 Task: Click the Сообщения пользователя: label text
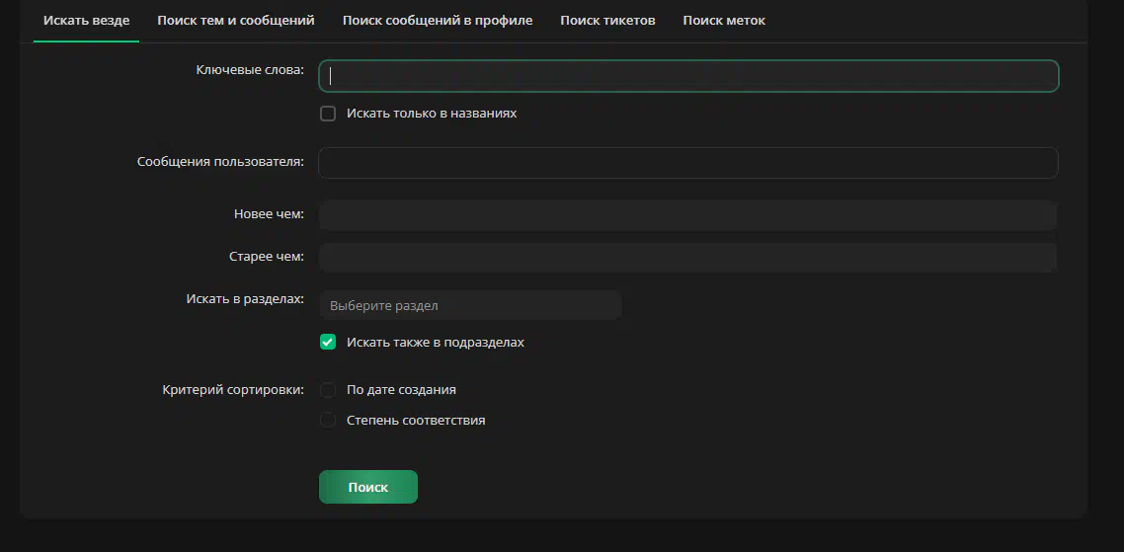coord(221,162)
